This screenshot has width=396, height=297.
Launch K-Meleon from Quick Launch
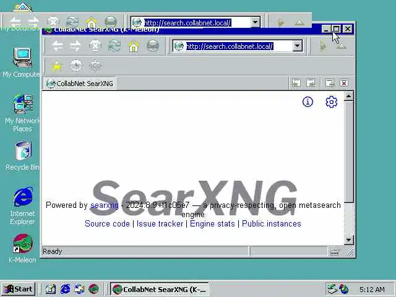pos(93,289)
